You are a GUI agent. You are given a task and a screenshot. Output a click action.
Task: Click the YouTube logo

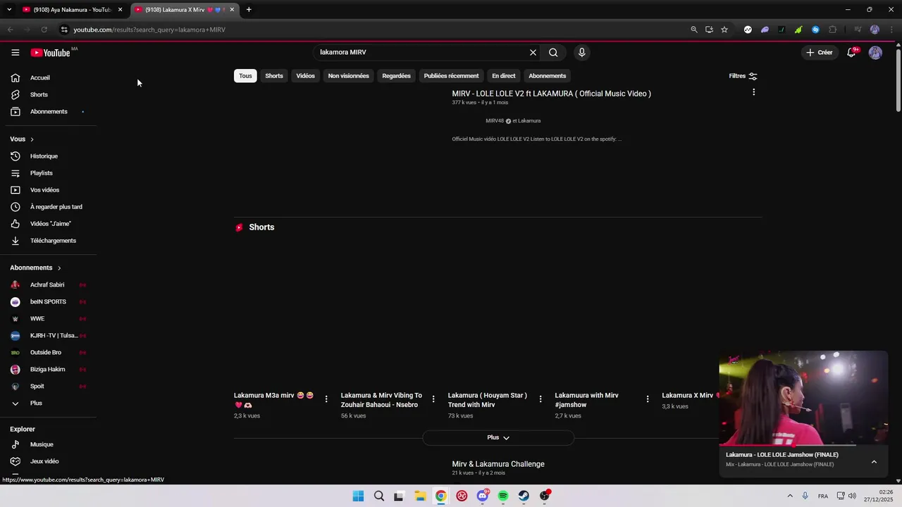point(51,53)
